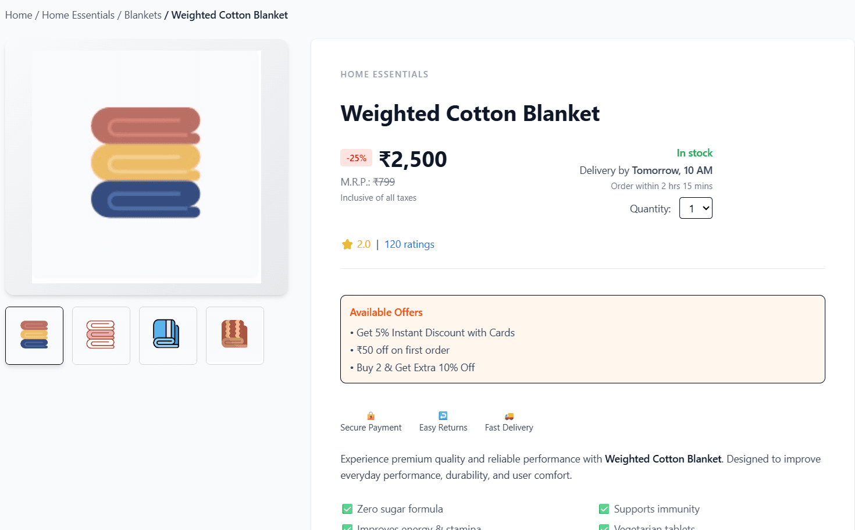Viewport: 855px width, 530px height.
Task: Click the Secure Payment lock icon
Action: [x=370, y=416]
